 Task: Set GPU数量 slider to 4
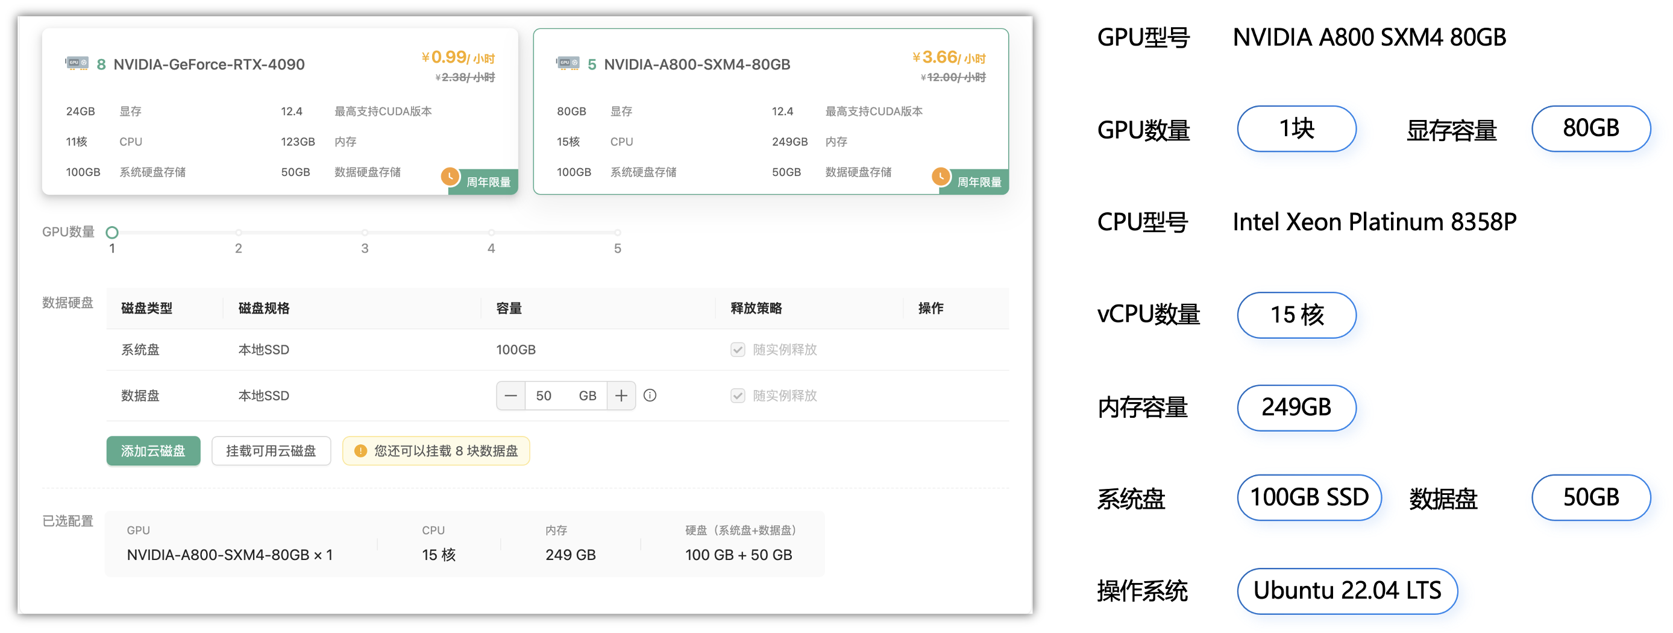(492, 233)
